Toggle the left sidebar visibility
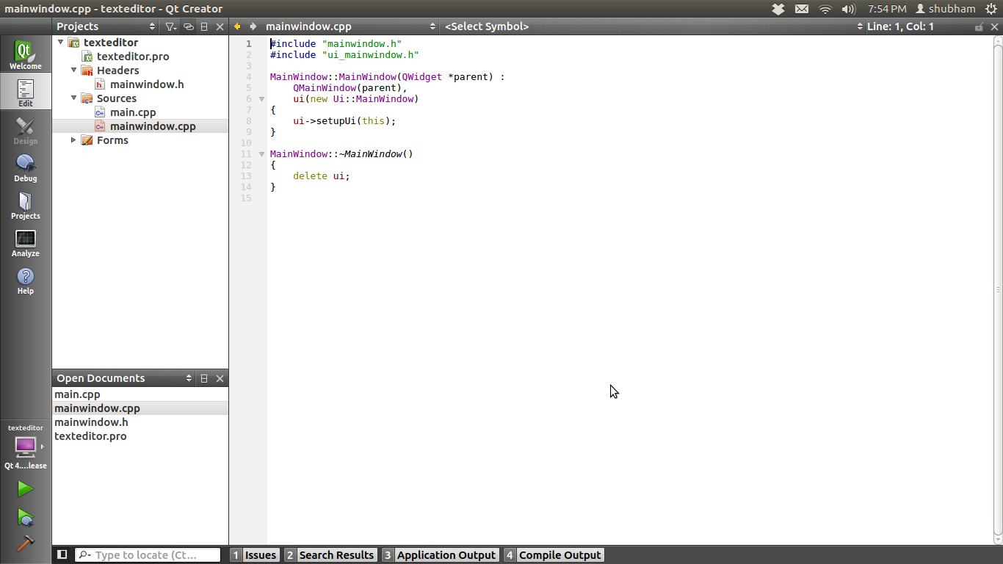 pos(62,555)
